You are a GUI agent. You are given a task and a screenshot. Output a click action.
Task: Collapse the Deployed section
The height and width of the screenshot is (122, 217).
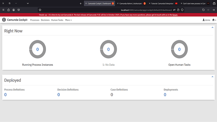[x=212, y=77]
